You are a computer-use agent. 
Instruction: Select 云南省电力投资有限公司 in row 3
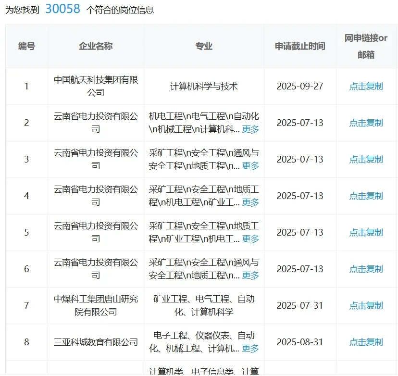click(x=96, y=160)
